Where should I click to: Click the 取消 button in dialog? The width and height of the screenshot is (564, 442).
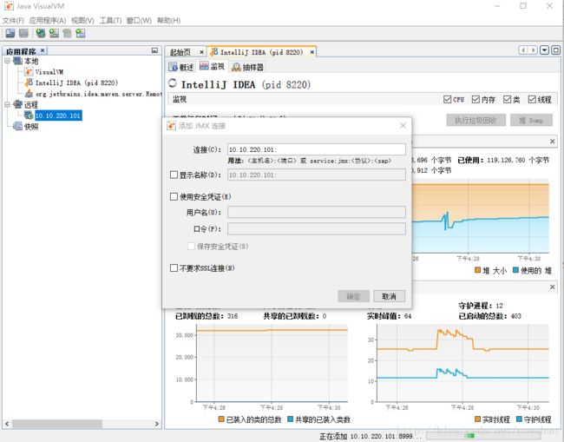[390, 296]
